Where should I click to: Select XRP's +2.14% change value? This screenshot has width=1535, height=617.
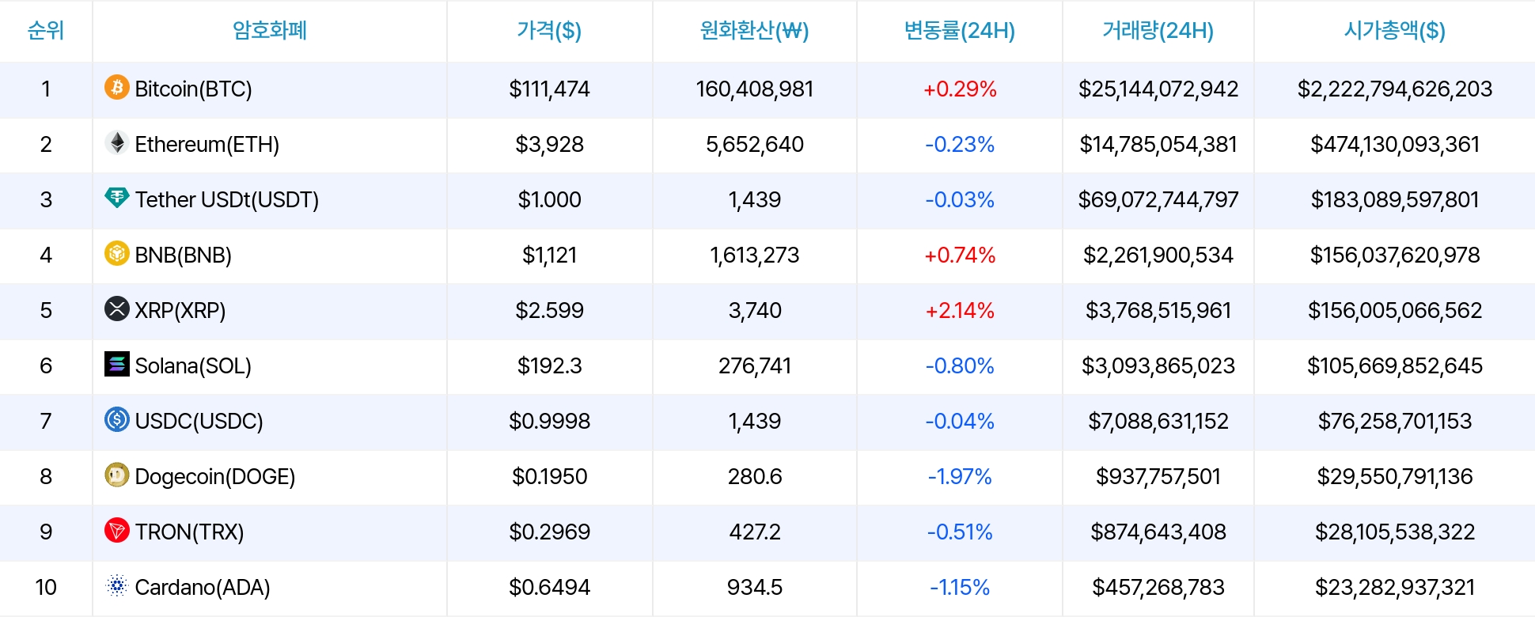(960, 310)
